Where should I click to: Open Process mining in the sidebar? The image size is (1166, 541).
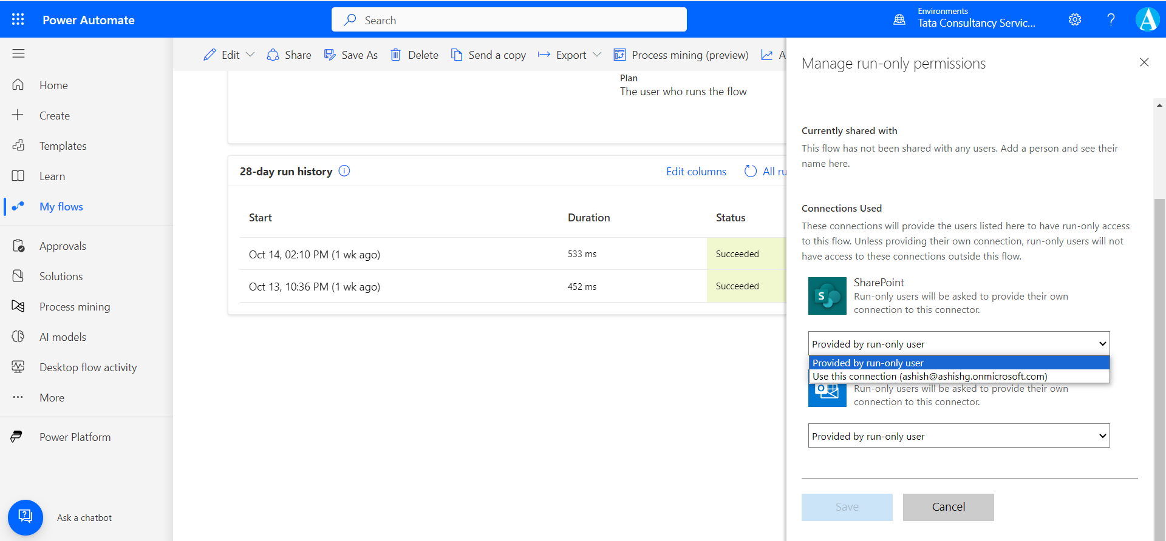75,306
